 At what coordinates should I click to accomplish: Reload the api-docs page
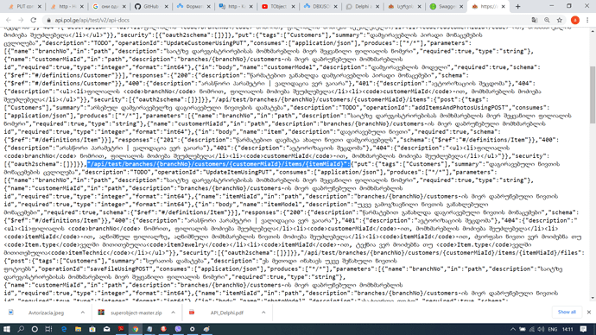click(x=34, y=20)
